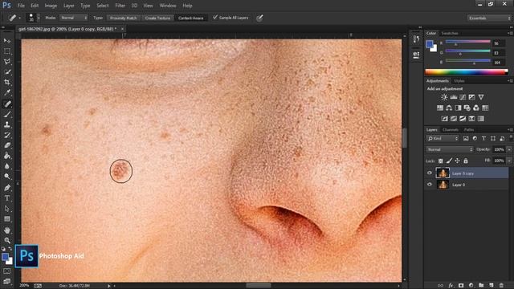Click the delete layer trash icon

pyautogui.click(x=501, y=286)
